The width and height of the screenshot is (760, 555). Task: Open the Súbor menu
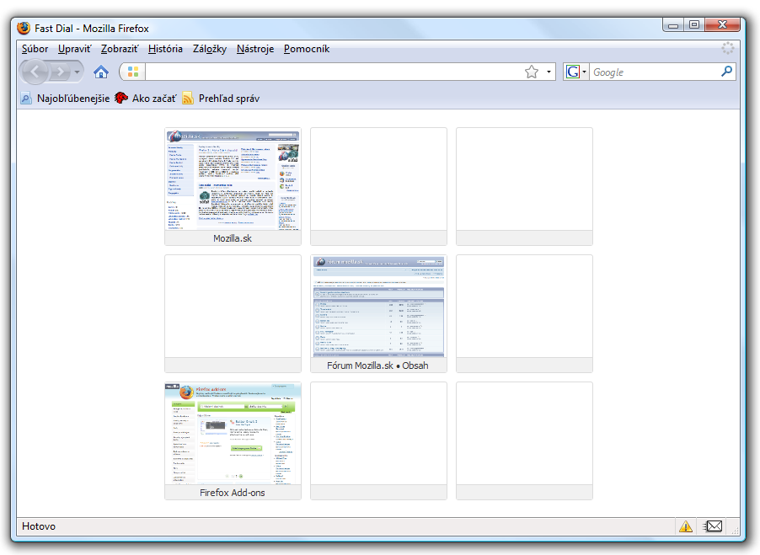click(35, 49)
